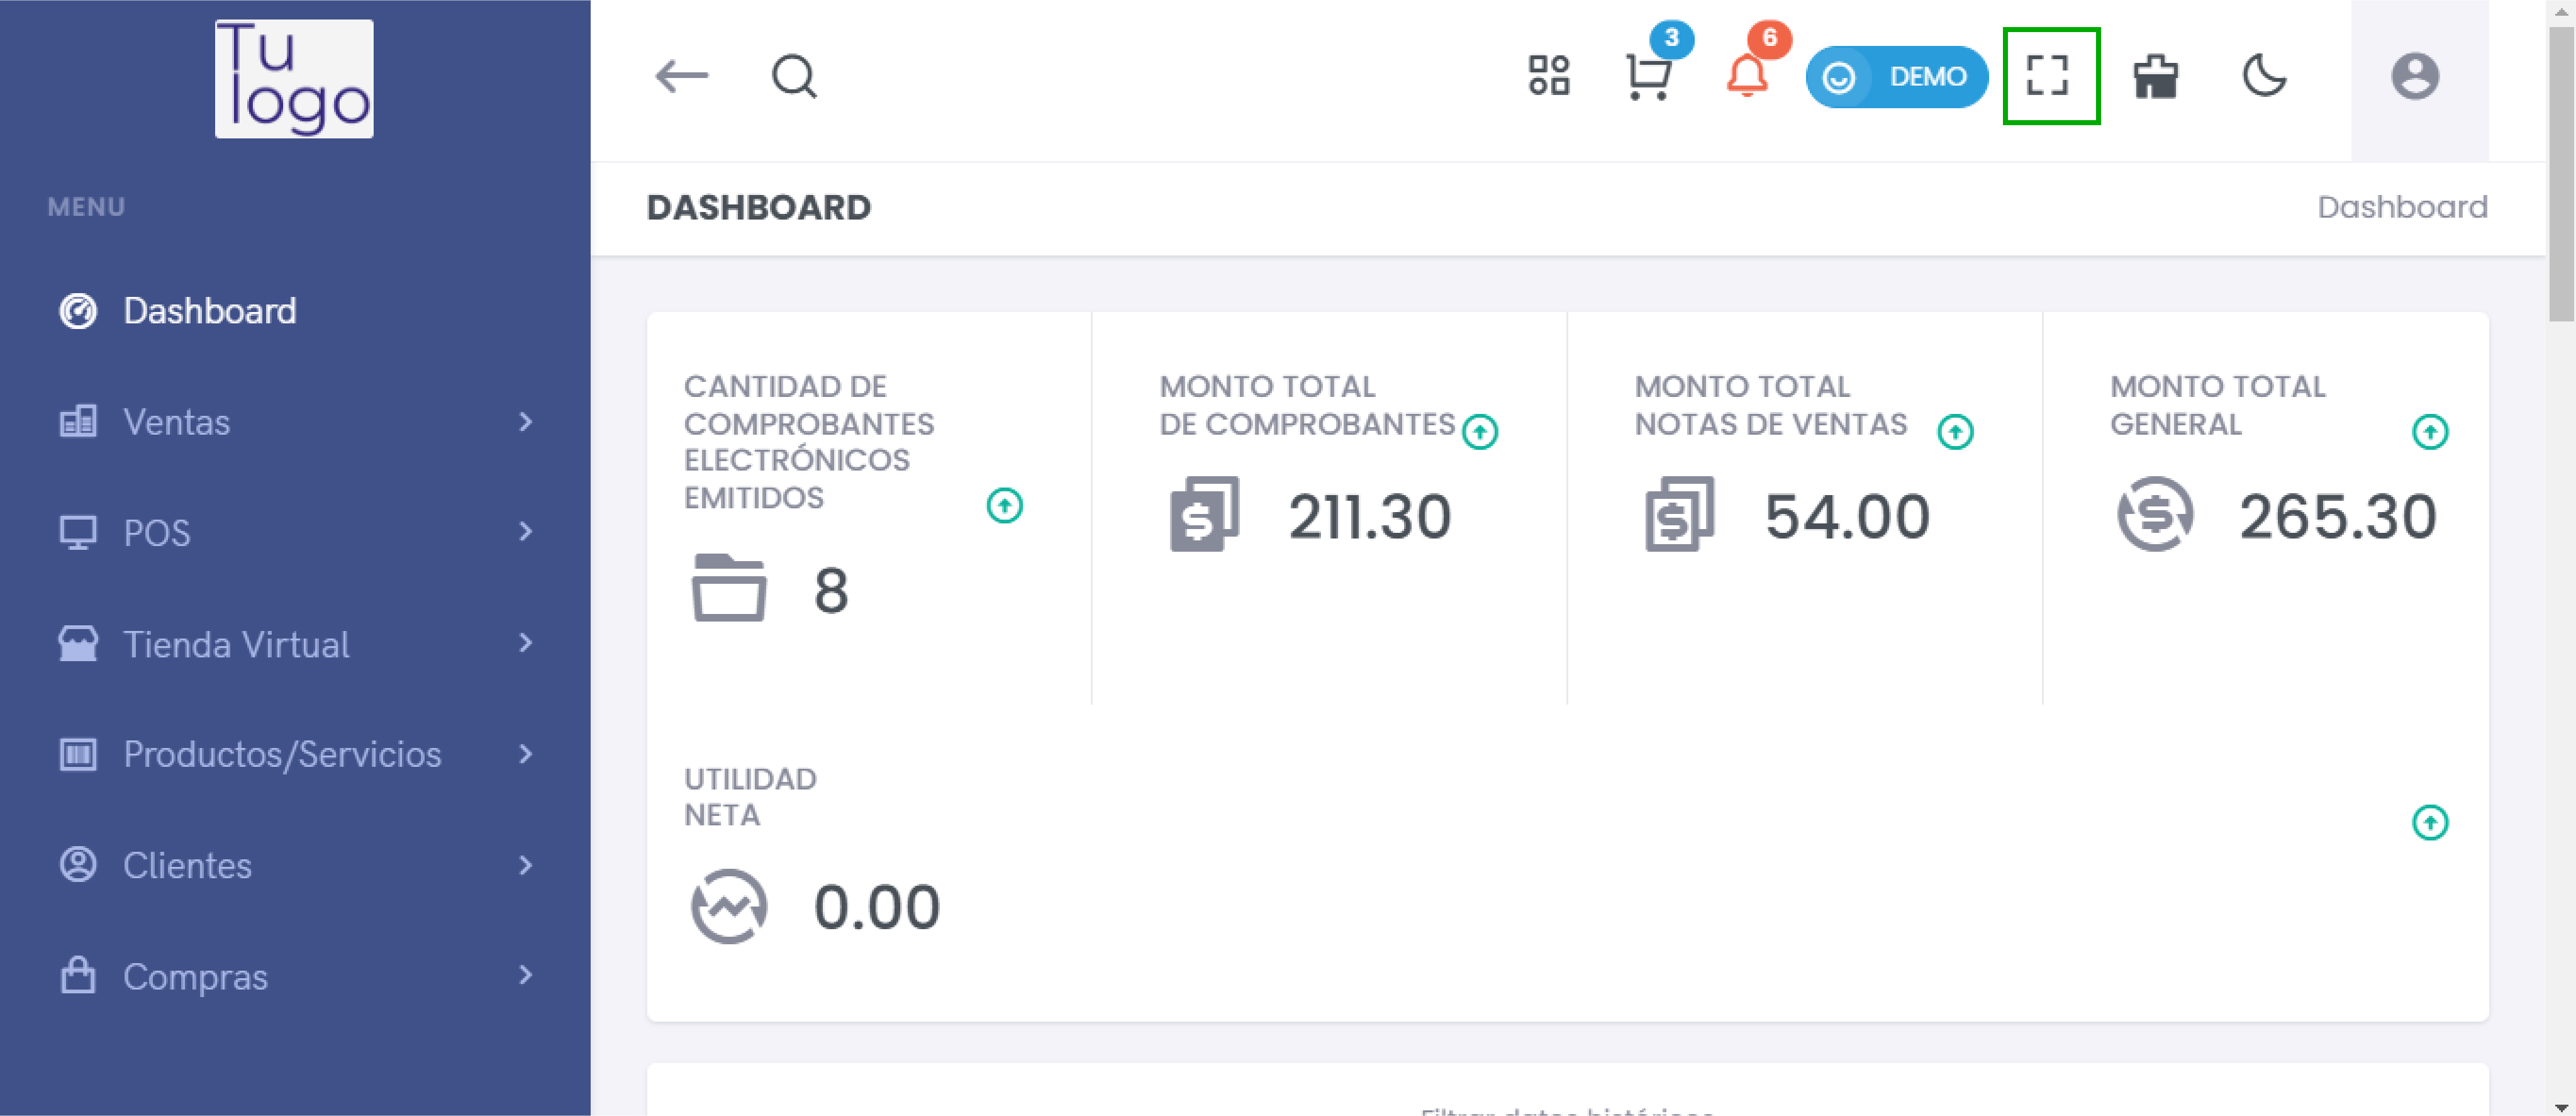
Task: Select Dashboard in the sidebar menu
Action: 209,311
